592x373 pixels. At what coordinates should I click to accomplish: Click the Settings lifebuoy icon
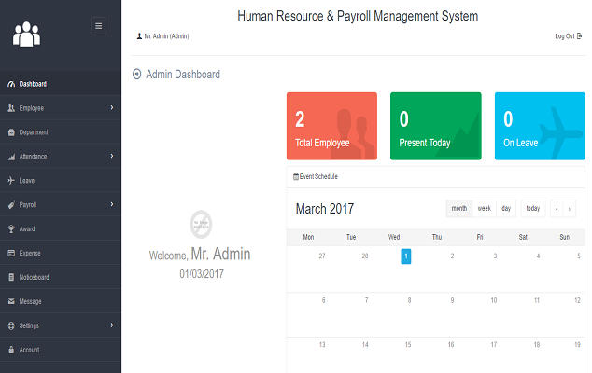[x=11, y=325]
